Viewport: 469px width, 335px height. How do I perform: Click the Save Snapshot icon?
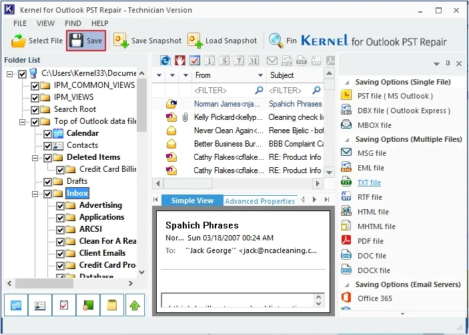(121, 41)
